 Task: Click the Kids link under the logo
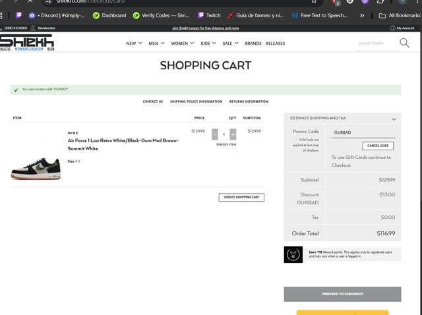pos(51,49)
